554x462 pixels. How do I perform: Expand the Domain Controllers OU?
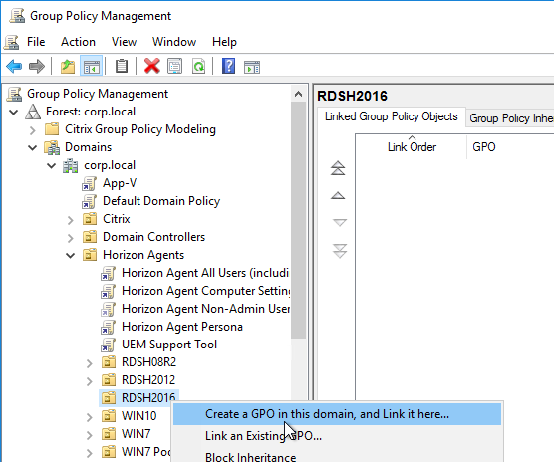[x=71, y=238]
